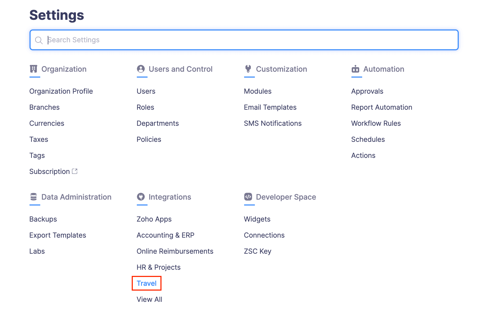Select View All integrations
The image size is (492, 327).
[149, 299]
